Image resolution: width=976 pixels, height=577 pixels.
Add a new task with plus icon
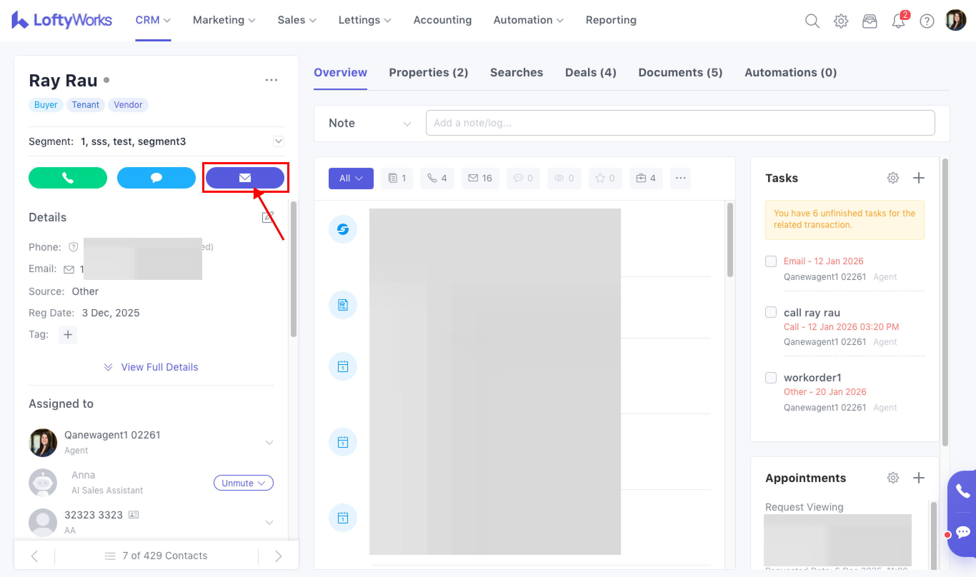coord(918,178)
